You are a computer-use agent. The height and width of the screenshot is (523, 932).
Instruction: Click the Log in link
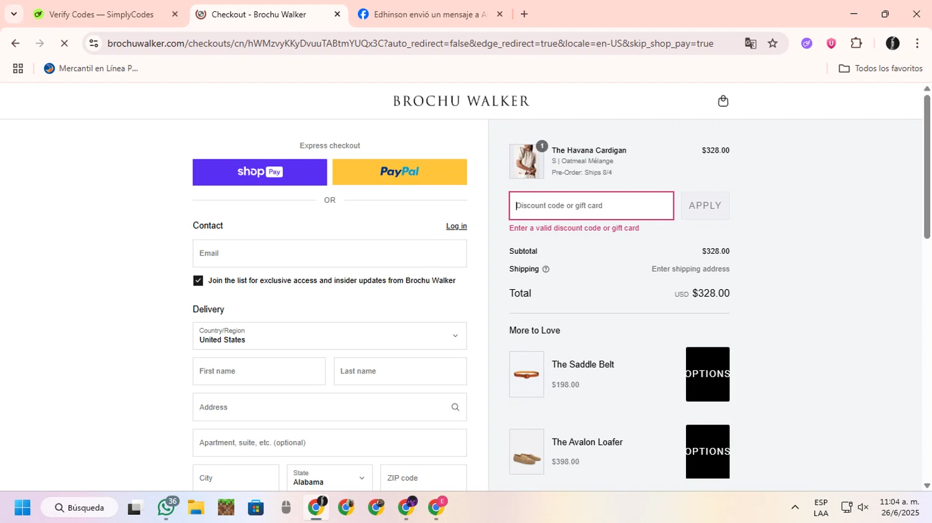[x=456, y=226]
